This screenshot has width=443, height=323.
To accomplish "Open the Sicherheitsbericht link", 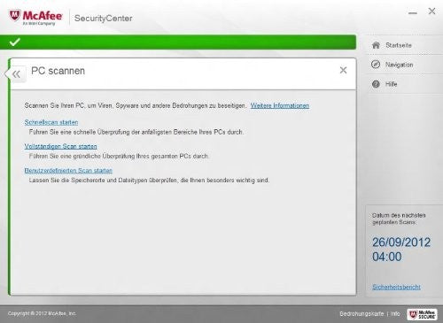I will (396, 287).
